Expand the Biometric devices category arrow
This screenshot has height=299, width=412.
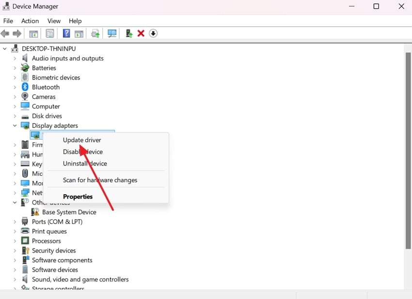point(15,78)
